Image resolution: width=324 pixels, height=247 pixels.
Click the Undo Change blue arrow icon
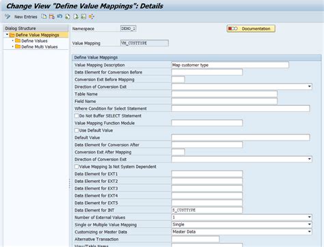(59, 16)
